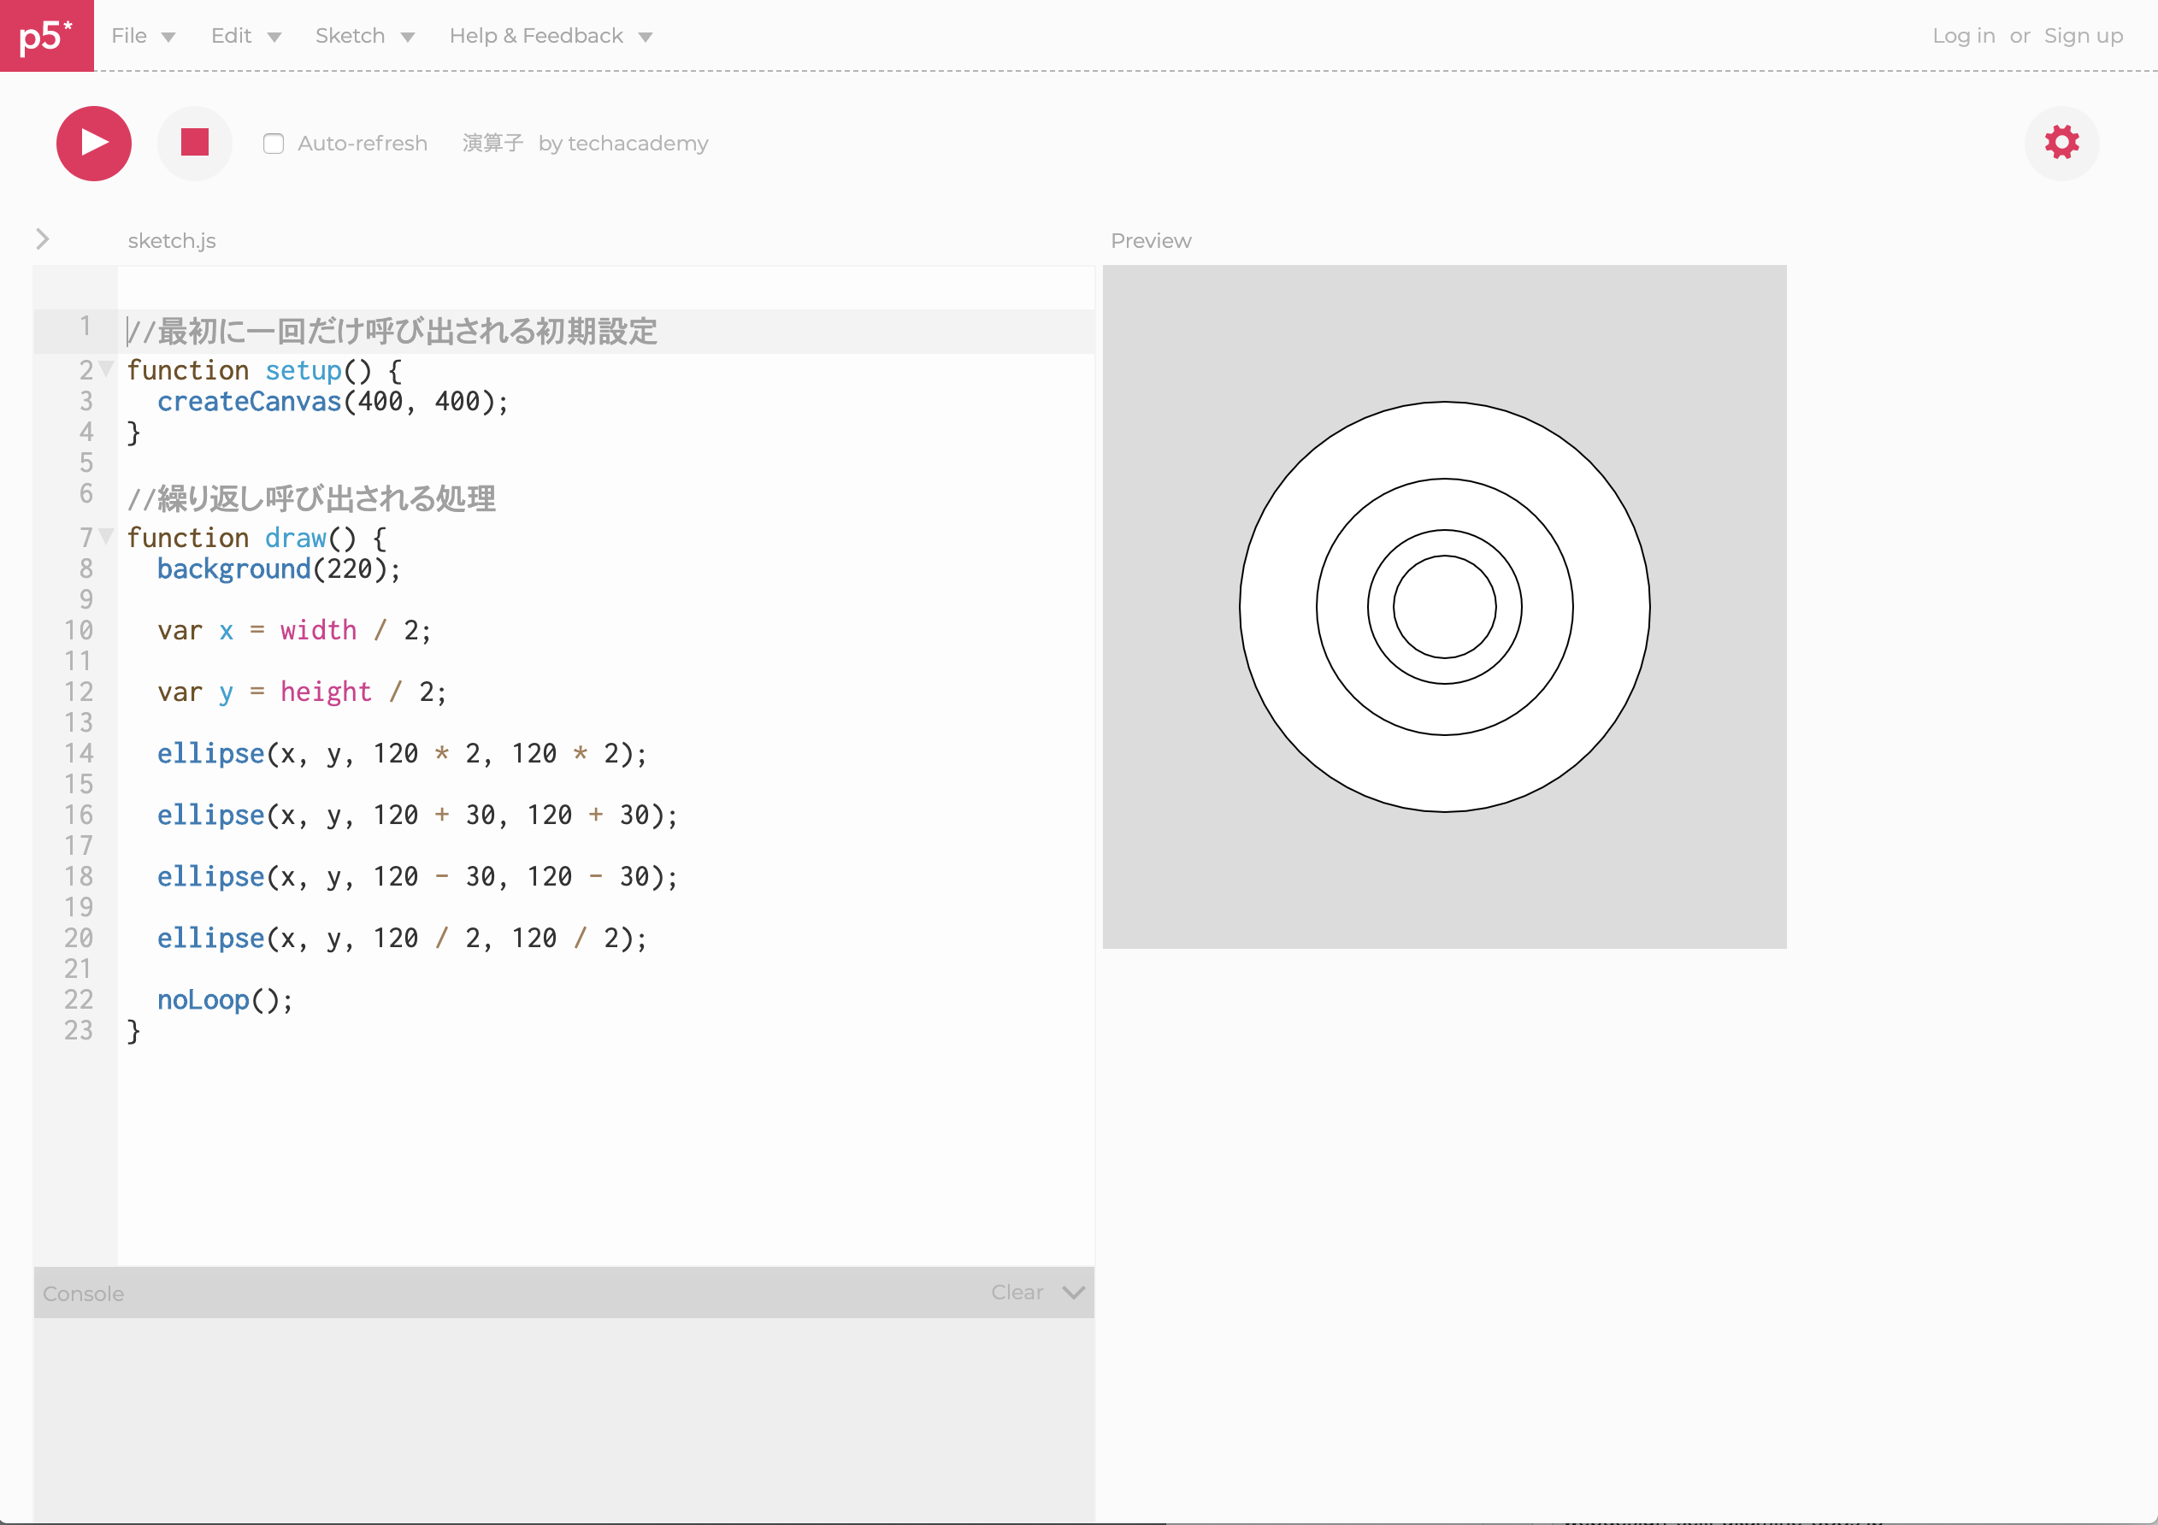Click the sketch name 演算子

492,144
